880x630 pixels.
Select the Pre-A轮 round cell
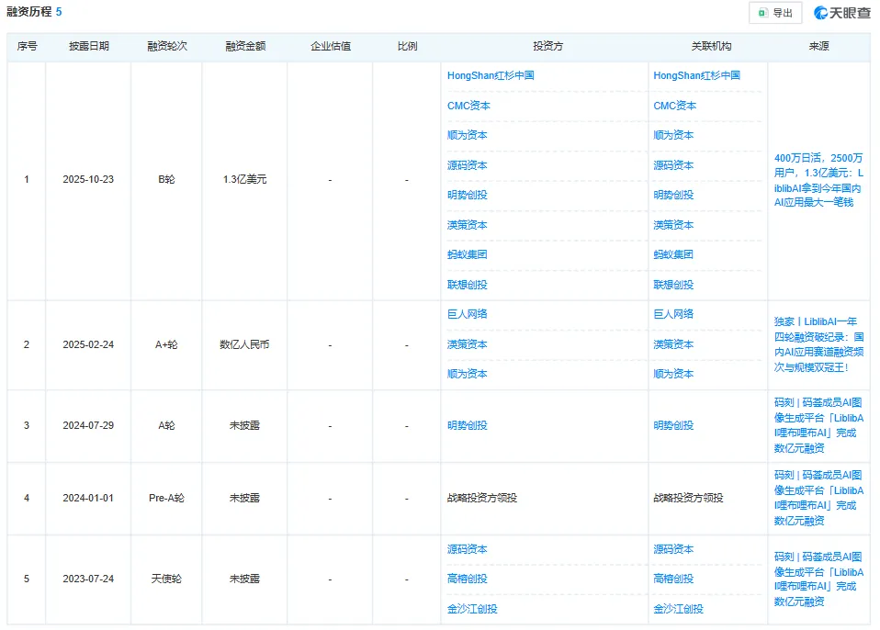166,498
